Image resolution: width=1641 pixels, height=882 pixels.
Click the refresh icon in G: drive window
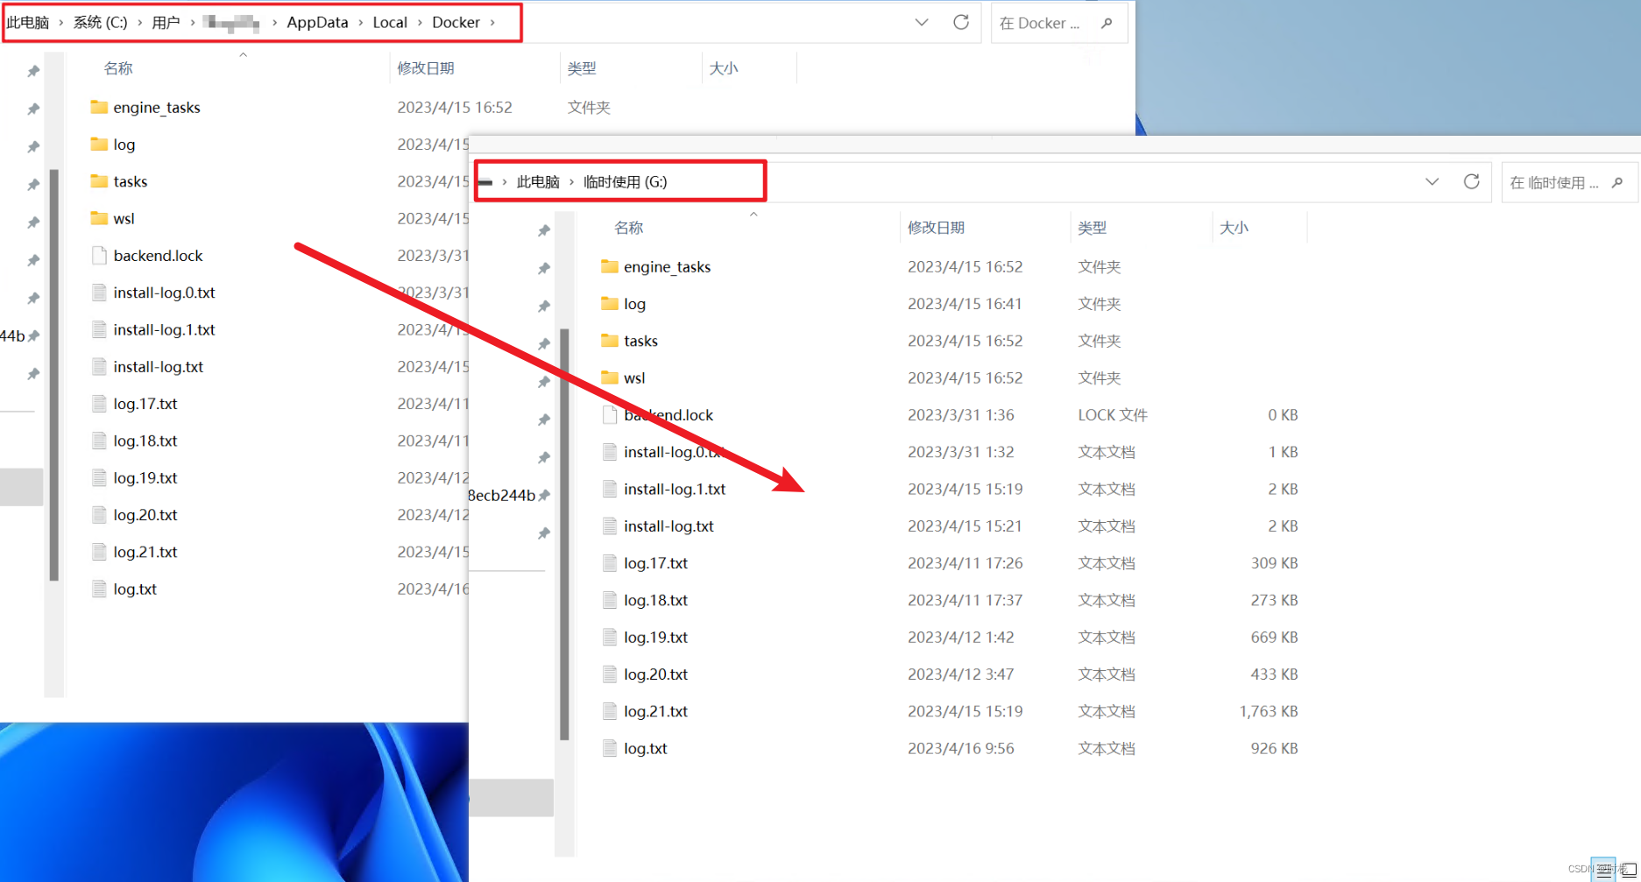[1472, 182]
